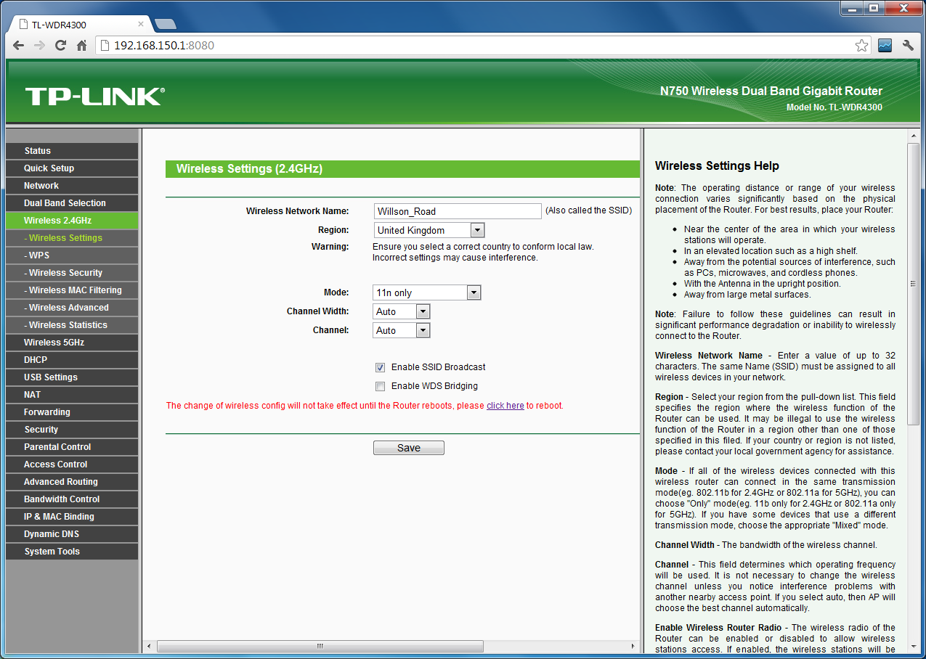Click the help panel scroll-down arrow
Viewport: 926px width, 659px height.
[x=914, y=646]
